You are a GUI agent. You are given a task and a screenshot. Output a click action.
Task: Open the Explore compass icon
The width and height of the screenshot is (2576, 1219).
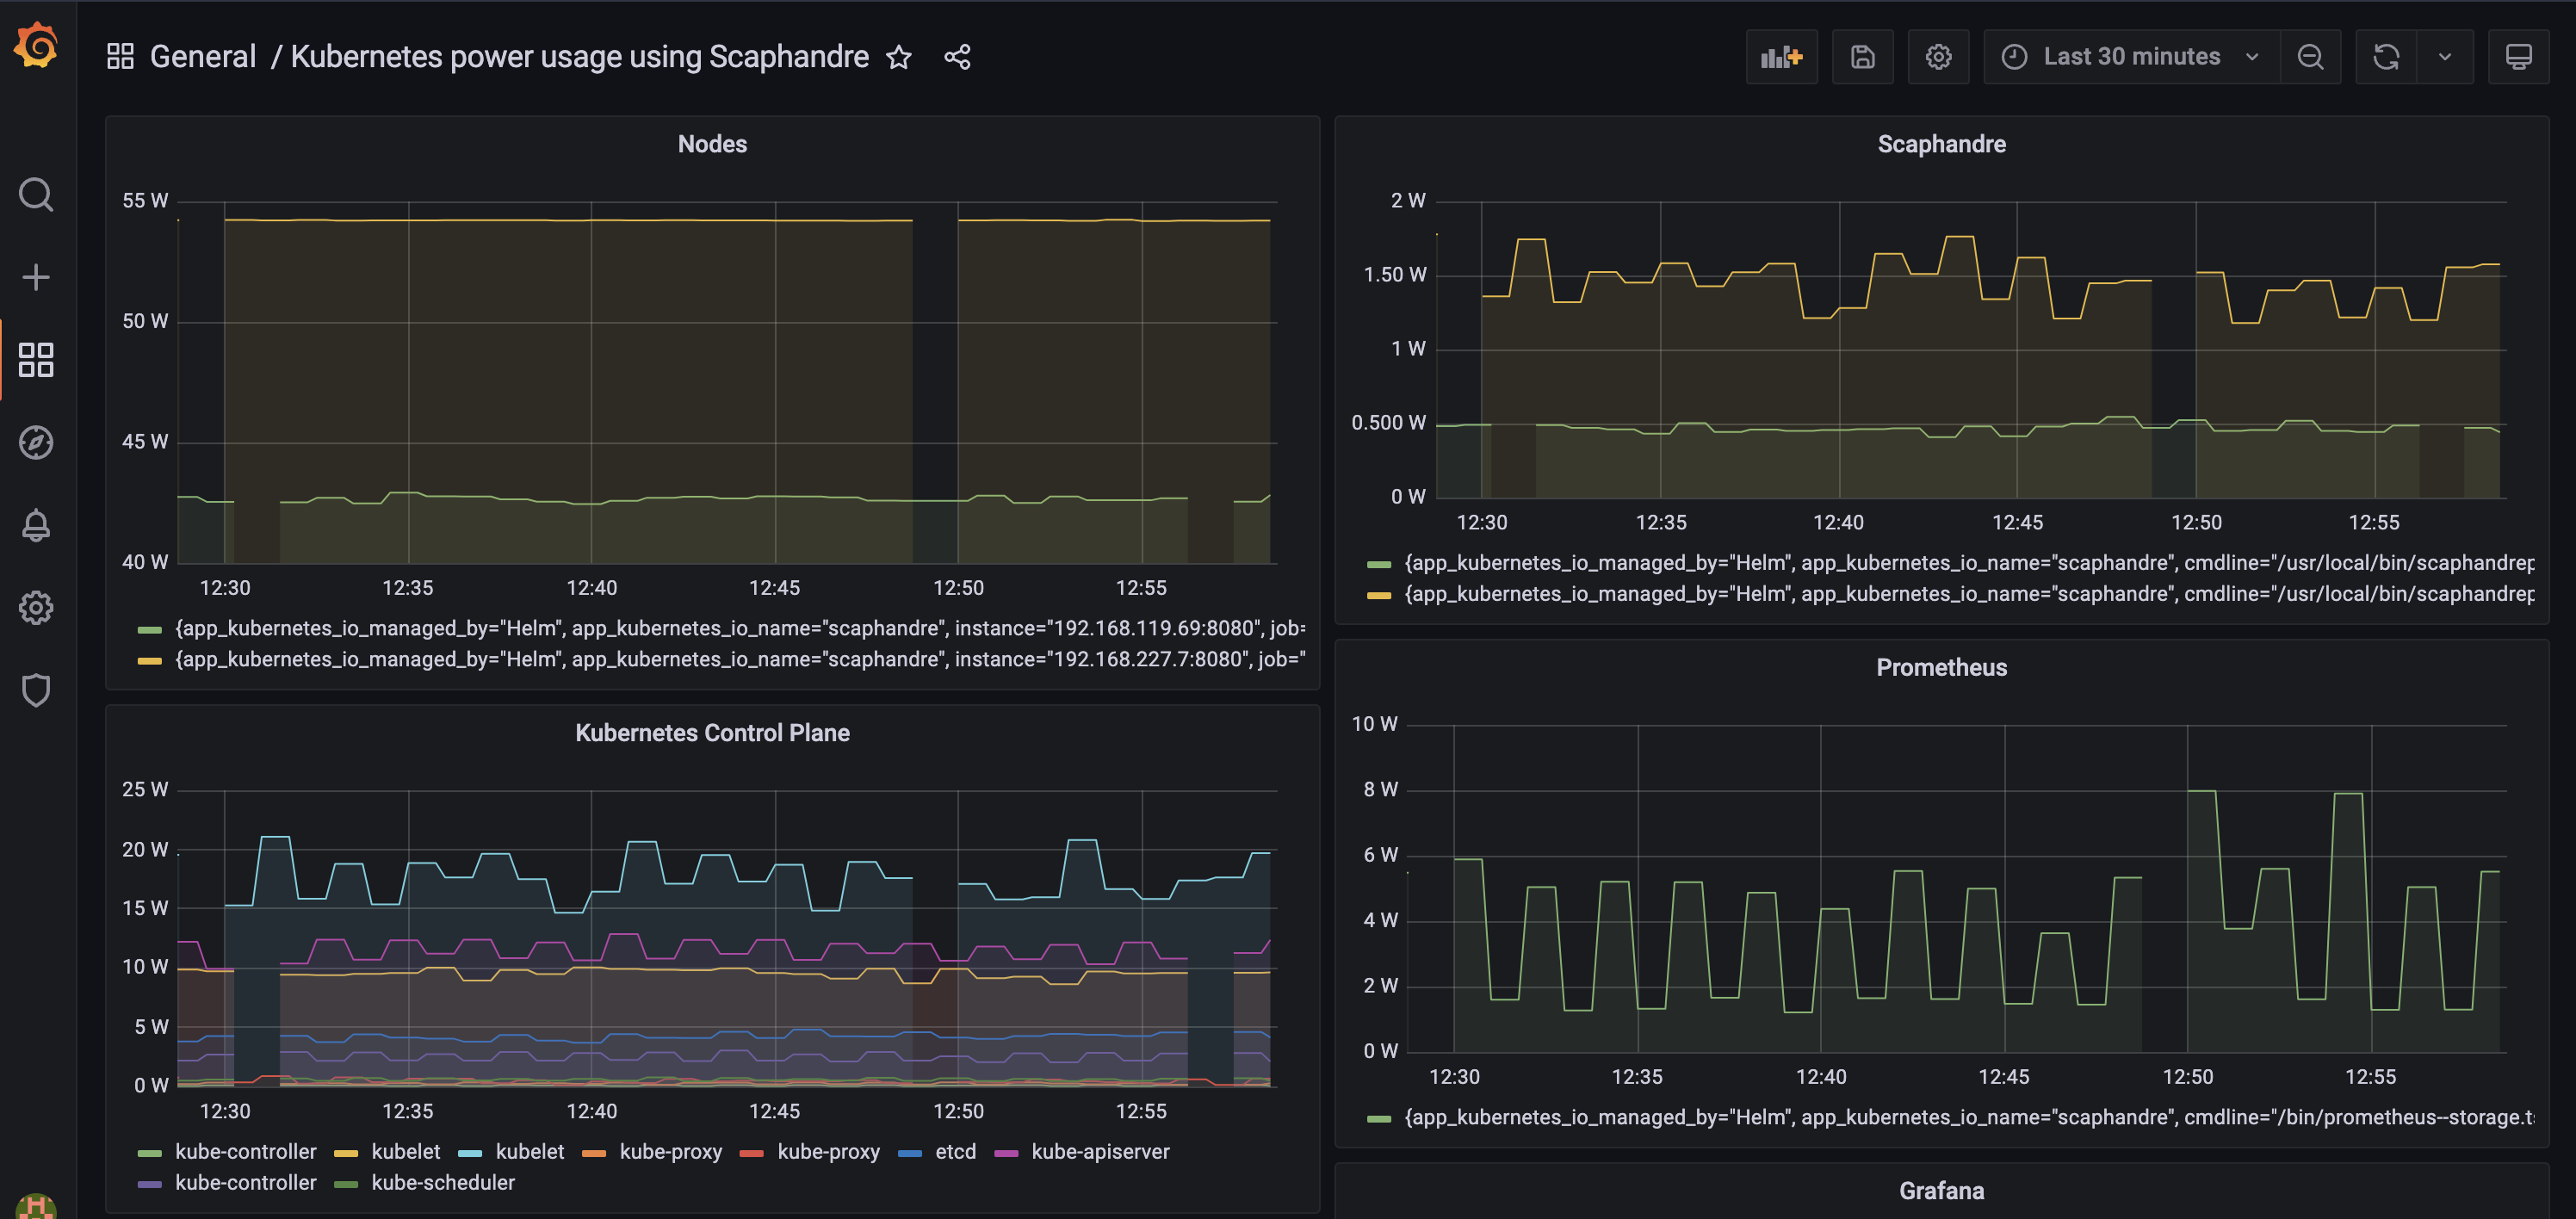point(36,442)
